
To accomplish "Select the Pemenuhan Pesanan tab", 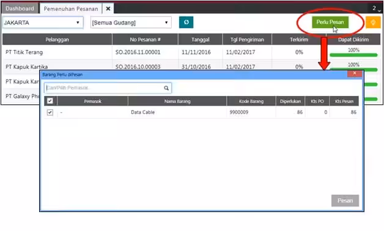I will tap(71, 9).
